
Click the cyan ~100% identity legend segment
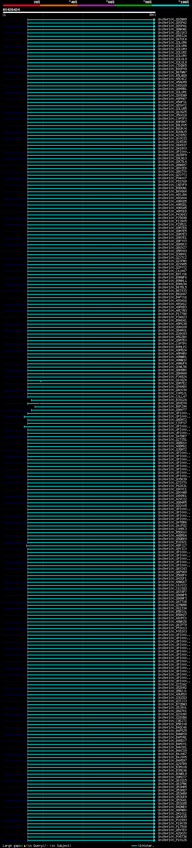(170, 6)
